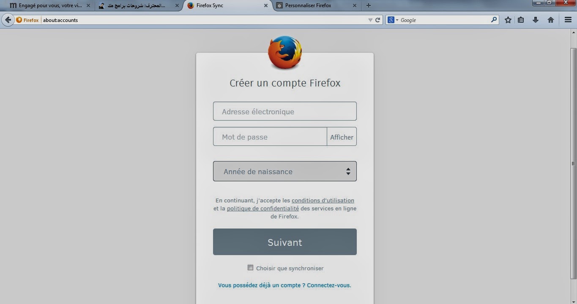
Task: Click the search magnifier icon
Action: click(494, 20)
